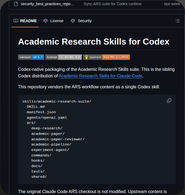This screenshot has width=185, height=195.
Task: Click the 'SKILL.md' line in the code block
Action: (36, 107)
